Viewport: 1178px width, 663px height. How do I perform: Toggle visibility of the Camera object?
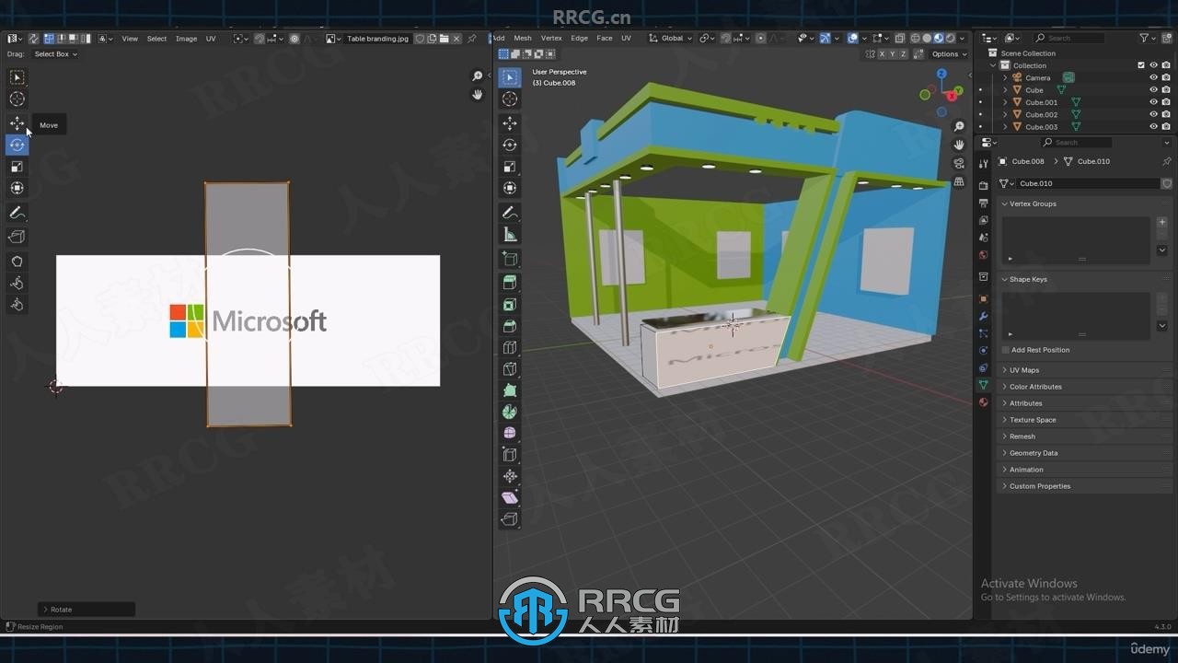click(x=1153, y=77)
